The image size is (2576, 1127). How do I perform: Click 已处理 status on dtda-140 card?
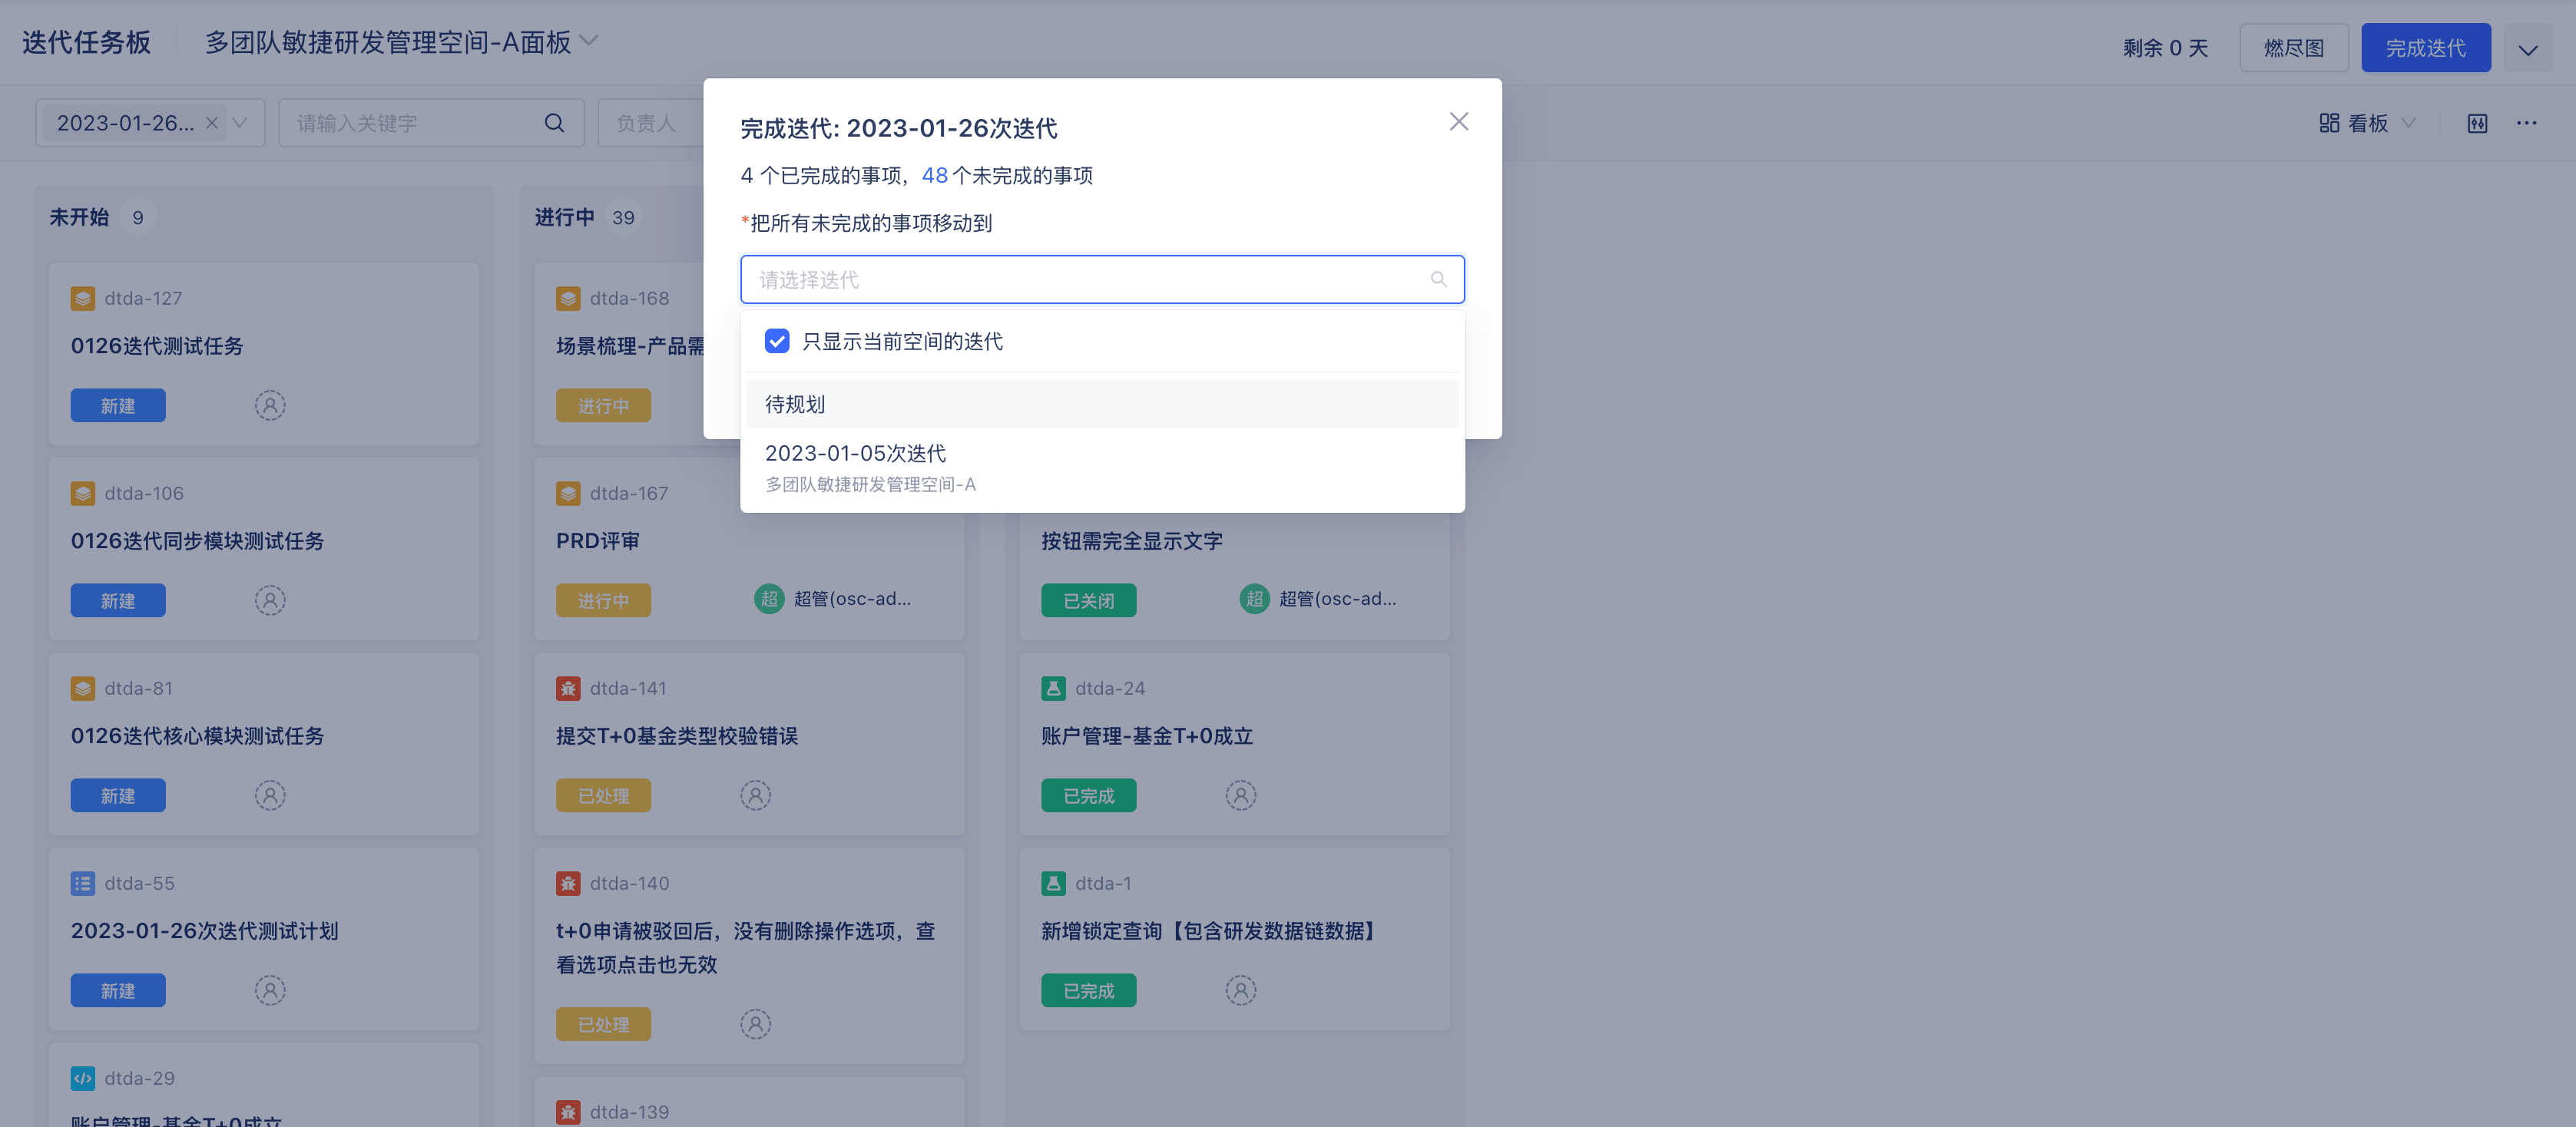pyautogui.click(x=603, y=1024)
